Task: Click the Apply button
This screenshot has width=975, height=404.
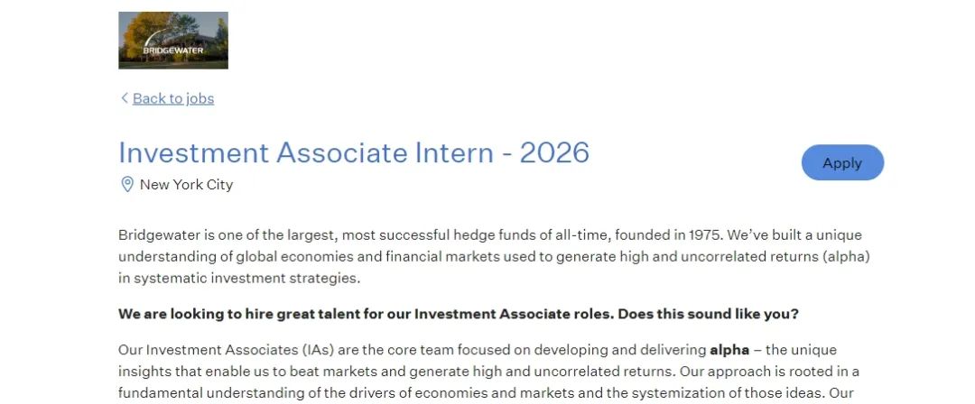Action: tap(842, 163)
